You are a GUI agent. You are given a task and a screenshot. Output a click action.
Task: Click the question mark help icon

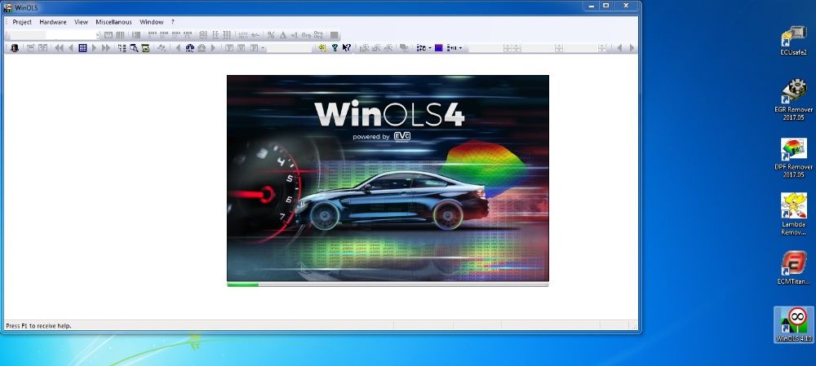(x=335, y=48)
